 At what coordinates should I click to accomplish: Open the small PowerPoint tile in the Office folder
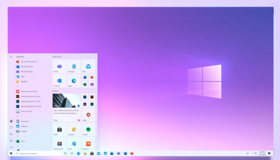tap(92, 77)
